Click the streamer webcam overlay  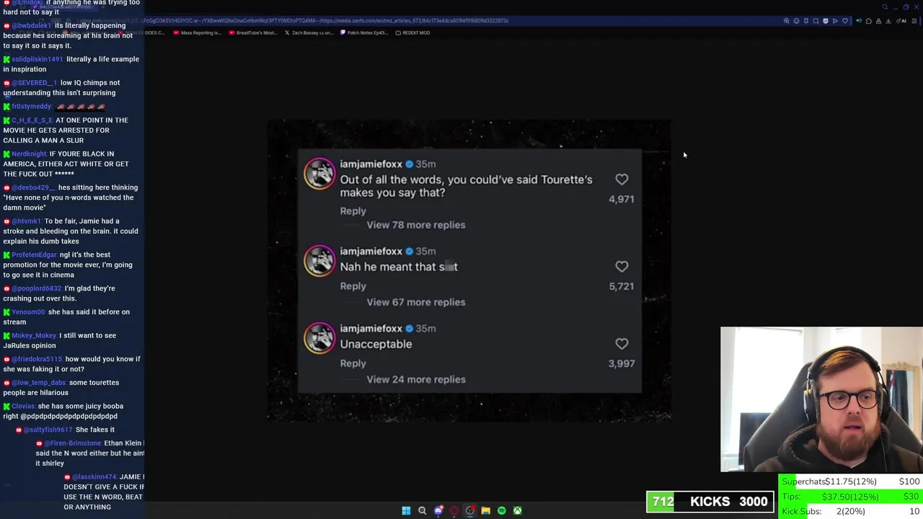click(821, 399)
